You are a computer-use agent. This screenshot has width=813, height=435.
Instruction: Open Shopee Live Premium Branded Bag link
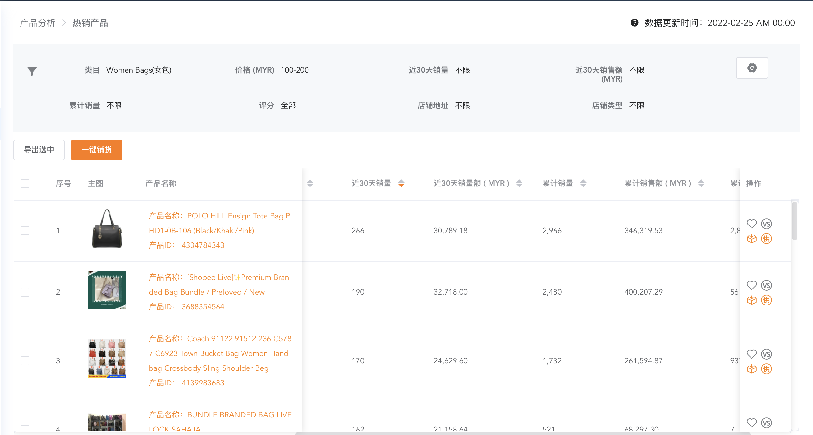coord(219,284)
